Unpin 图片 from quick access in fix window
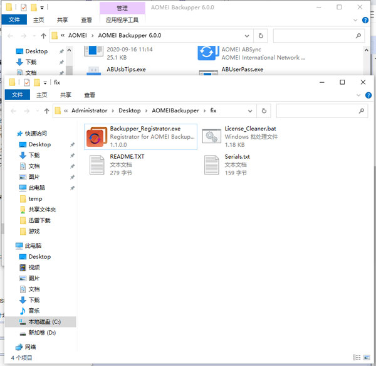This screenshot has width=376, height=366. (72, 177)
